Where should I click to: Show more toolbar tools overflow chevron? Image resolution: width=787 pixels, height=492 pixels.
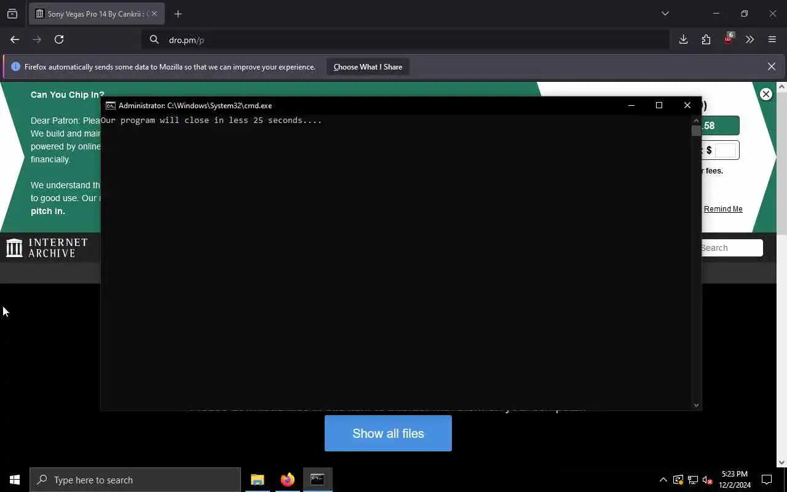749,39
